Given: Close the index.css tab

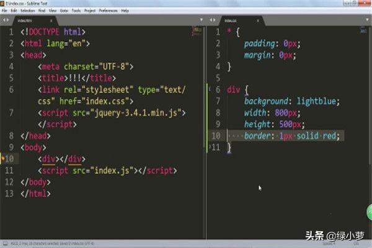Looking at the screenshot, I should [x=258, y=19].
